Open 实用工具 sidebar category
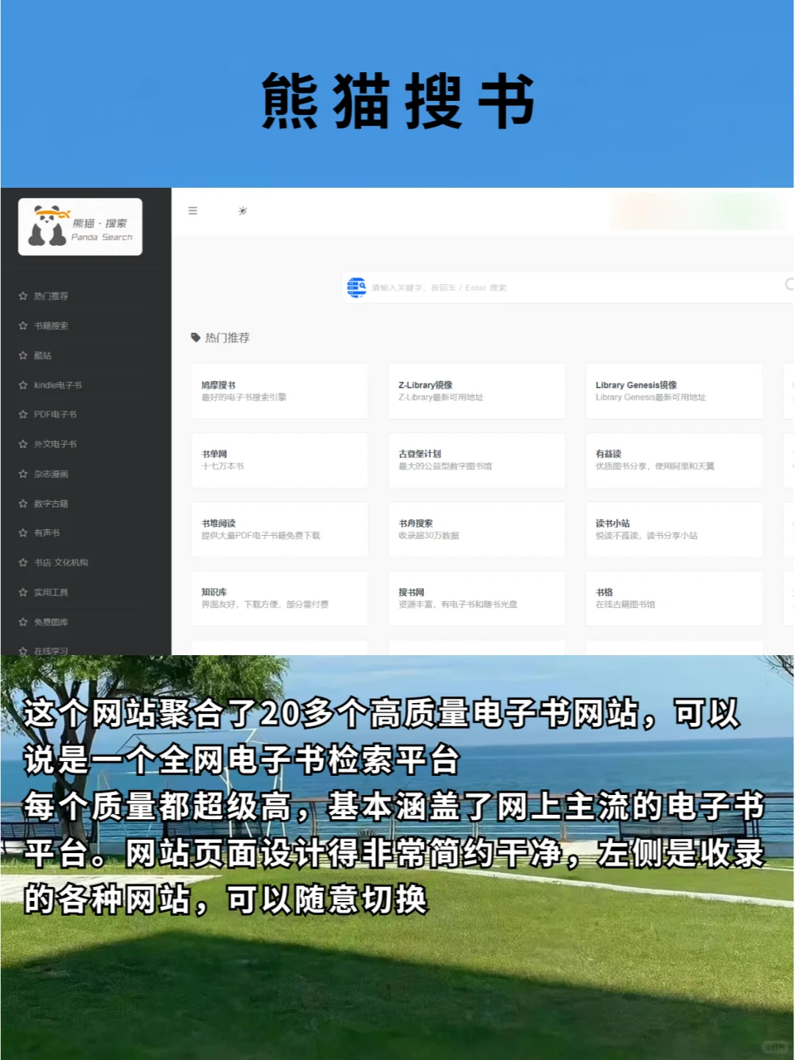This screenshot has width=795, height=1060. 51,593
